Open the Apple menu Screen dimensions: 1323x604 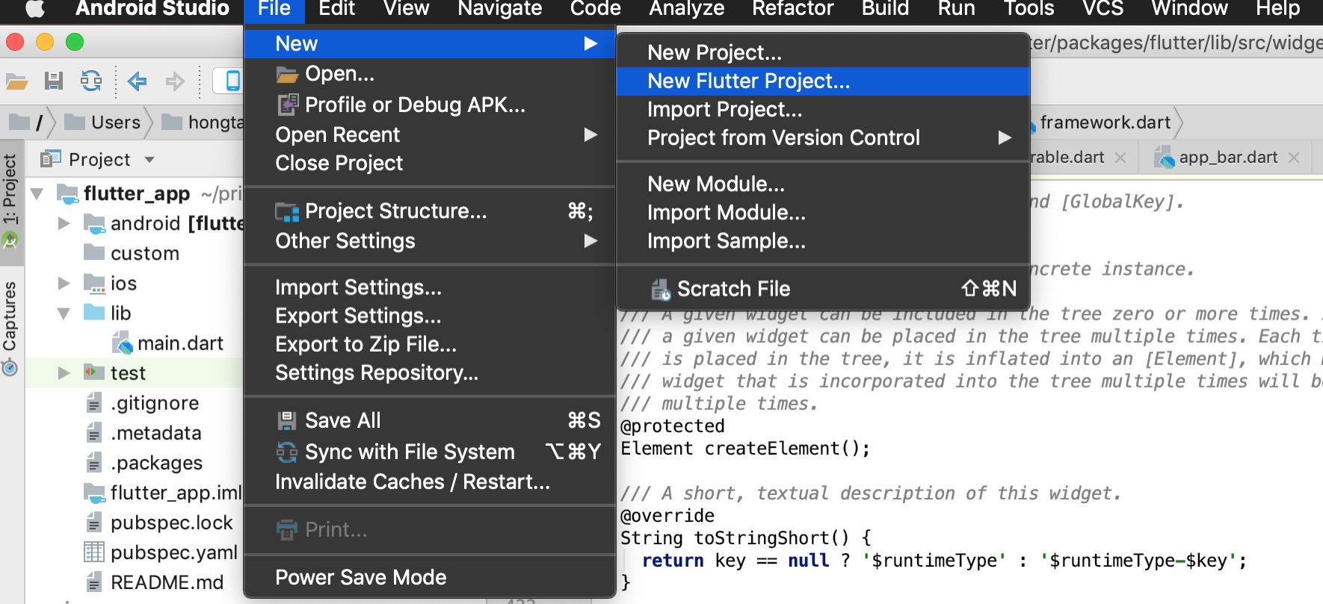point(35,9)
